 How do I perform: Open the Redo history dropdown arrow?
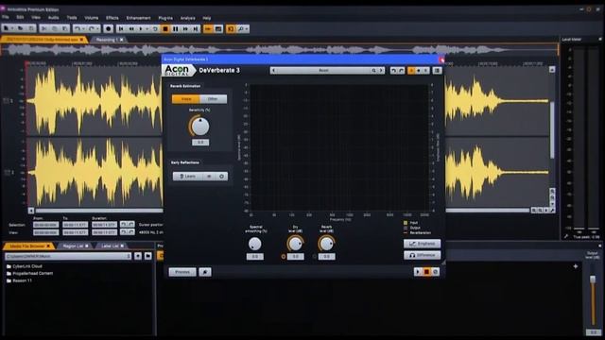(97, 29)
